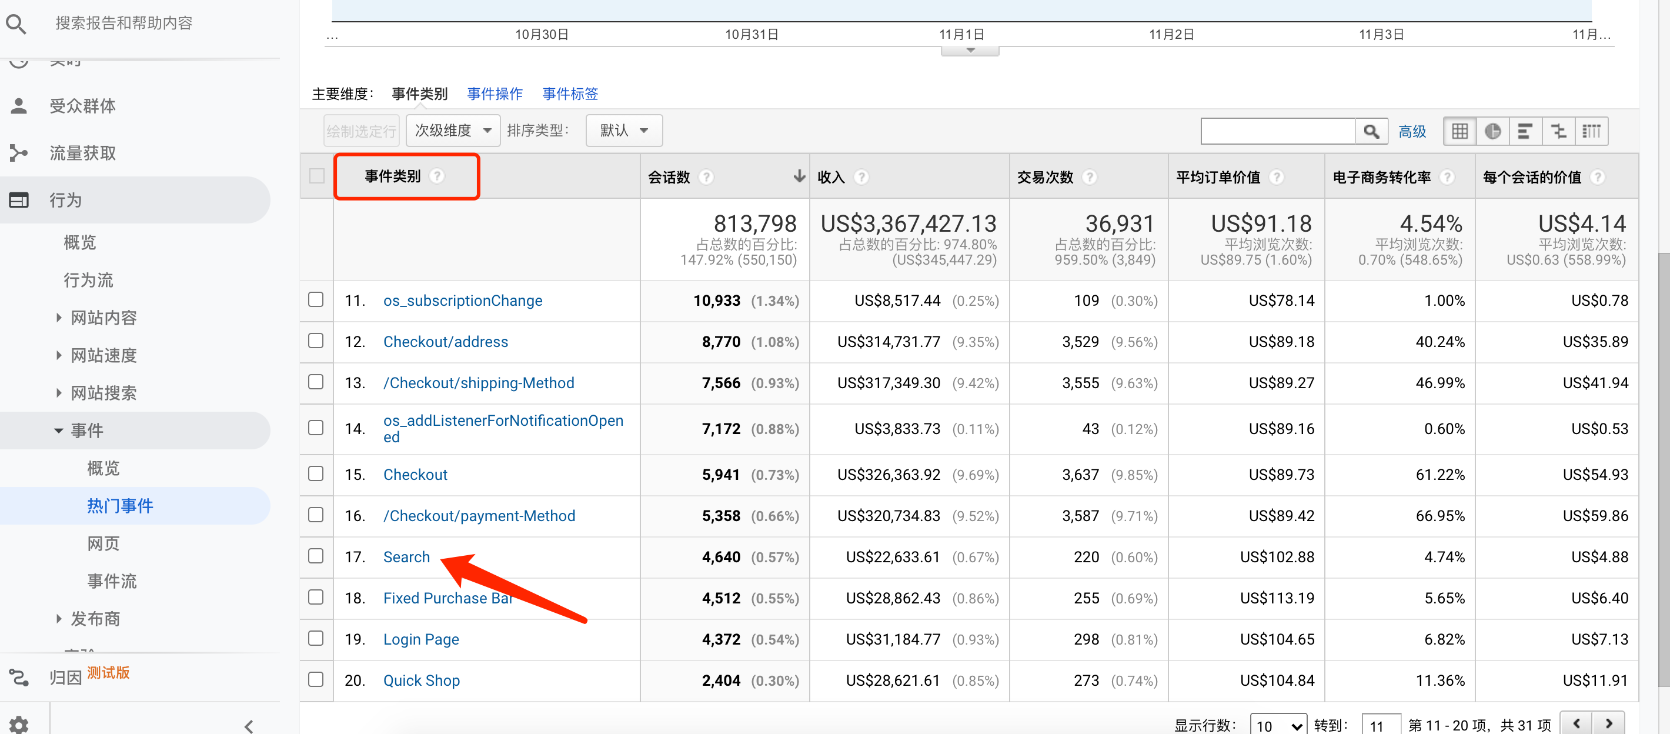Open 事件流 report in sidebar

point(112,581)
